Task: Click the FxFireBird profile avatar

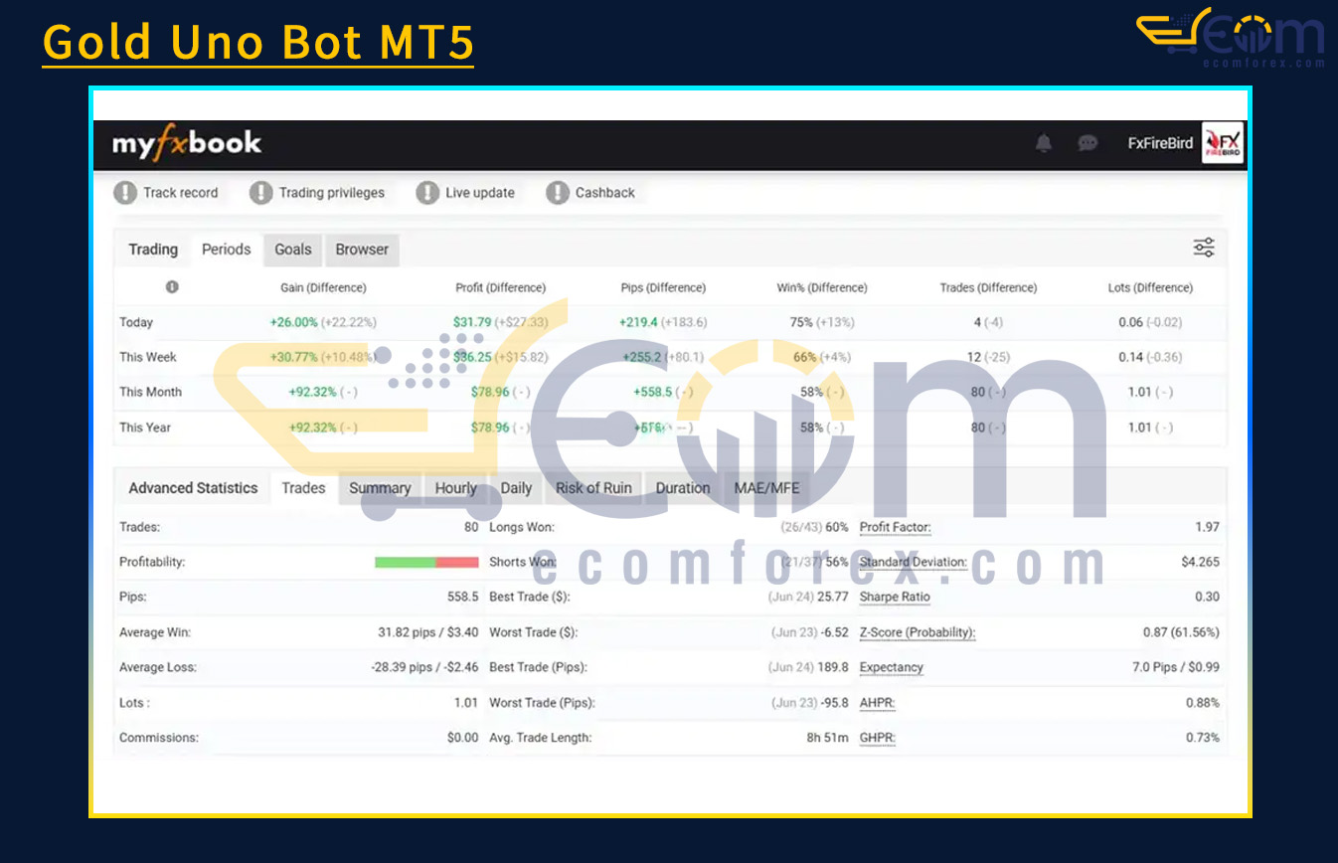Action: click(x=1223, y=143)
